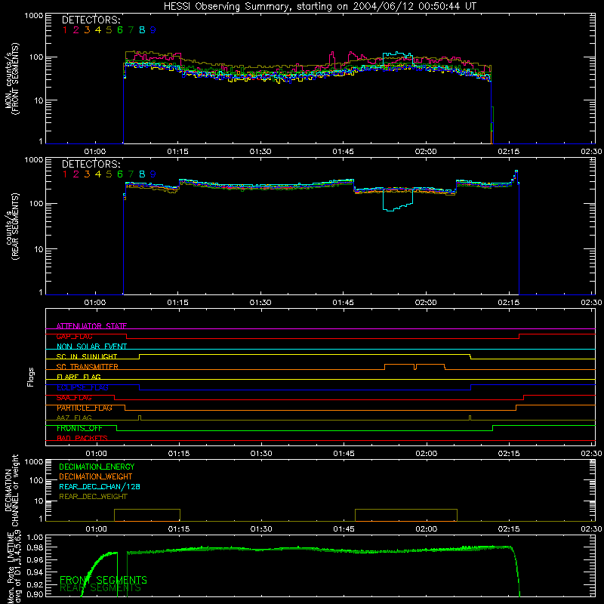Select olive detector number 5 in the front segments legend

(x=109, y=29)
